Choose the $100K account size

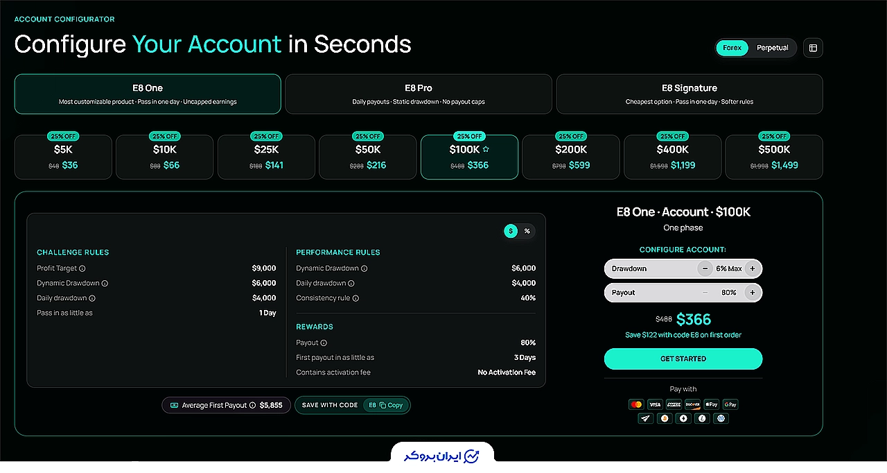tap(469, 157)
